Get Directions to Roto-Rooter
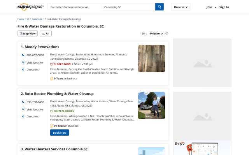 [x=33, y=116]
